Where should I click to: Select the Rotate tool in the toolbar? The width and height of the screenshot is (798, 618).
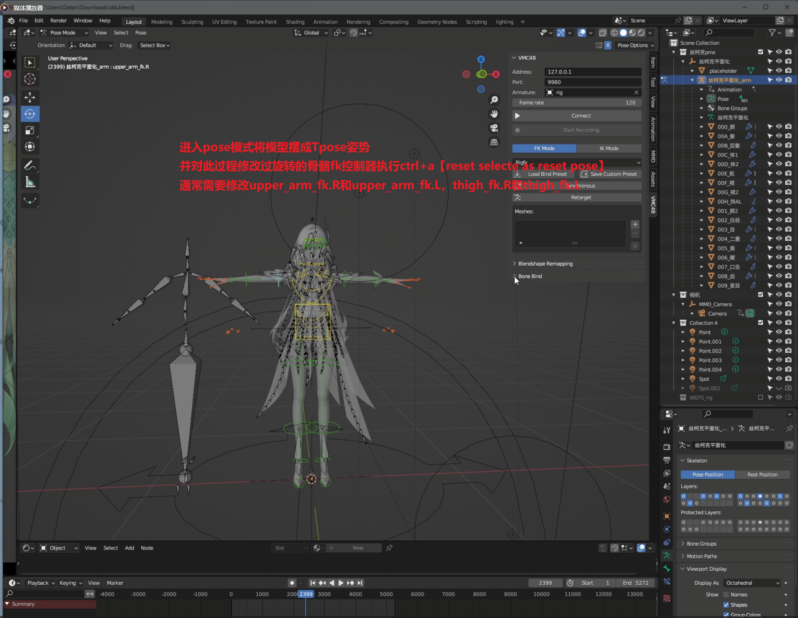(30, 114)
